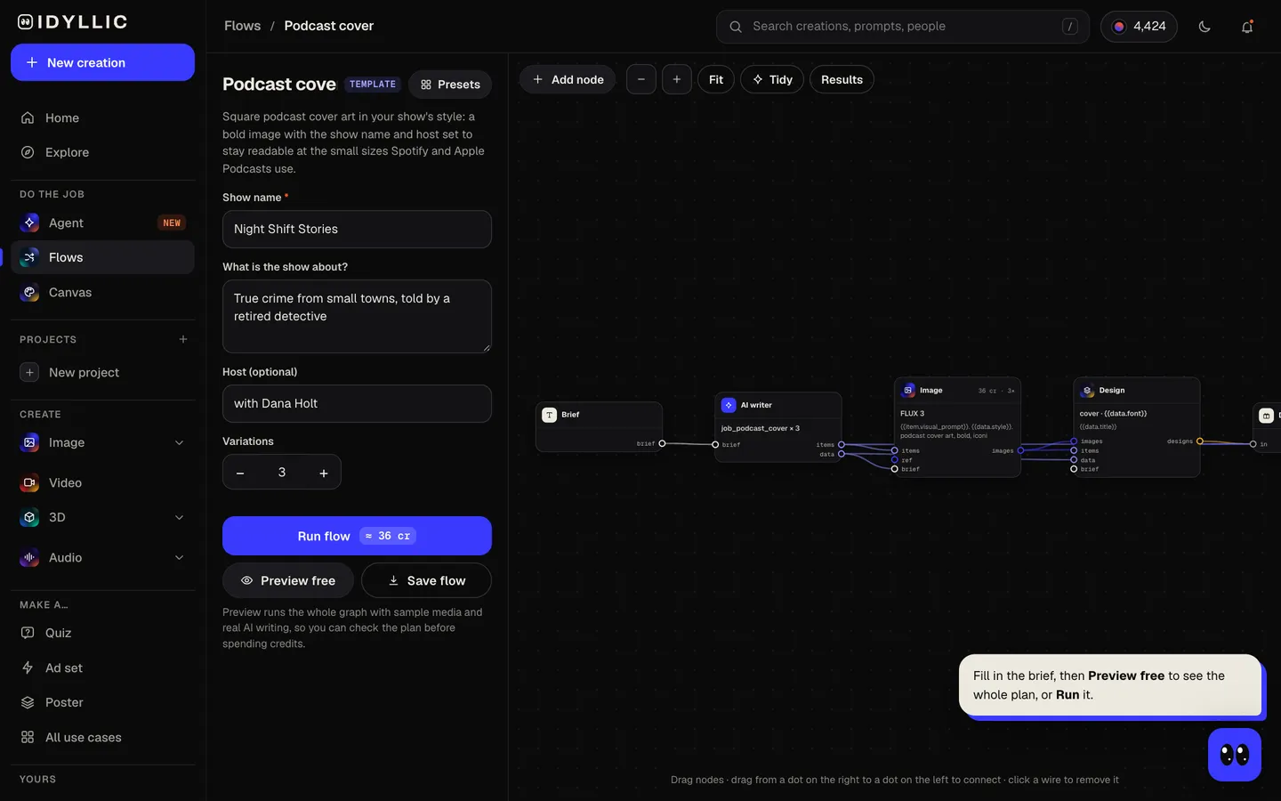Run the flow for 36 credits
The height and width of the screenshot is (801, 1281).
[357, 536]
